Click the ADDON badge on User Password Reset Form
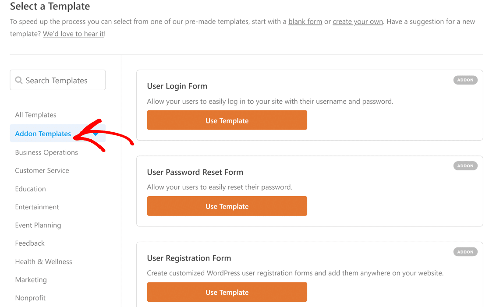This screenshot has height=307, width=489. click(465, 166)
